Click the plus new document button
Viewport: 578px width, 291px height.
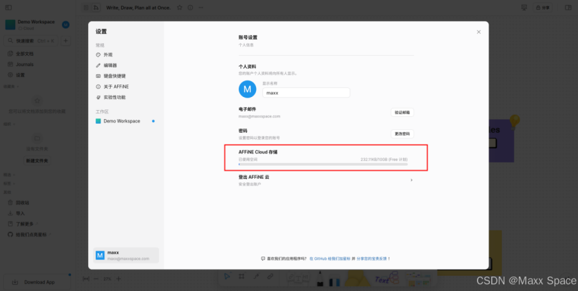pos(65,41)
